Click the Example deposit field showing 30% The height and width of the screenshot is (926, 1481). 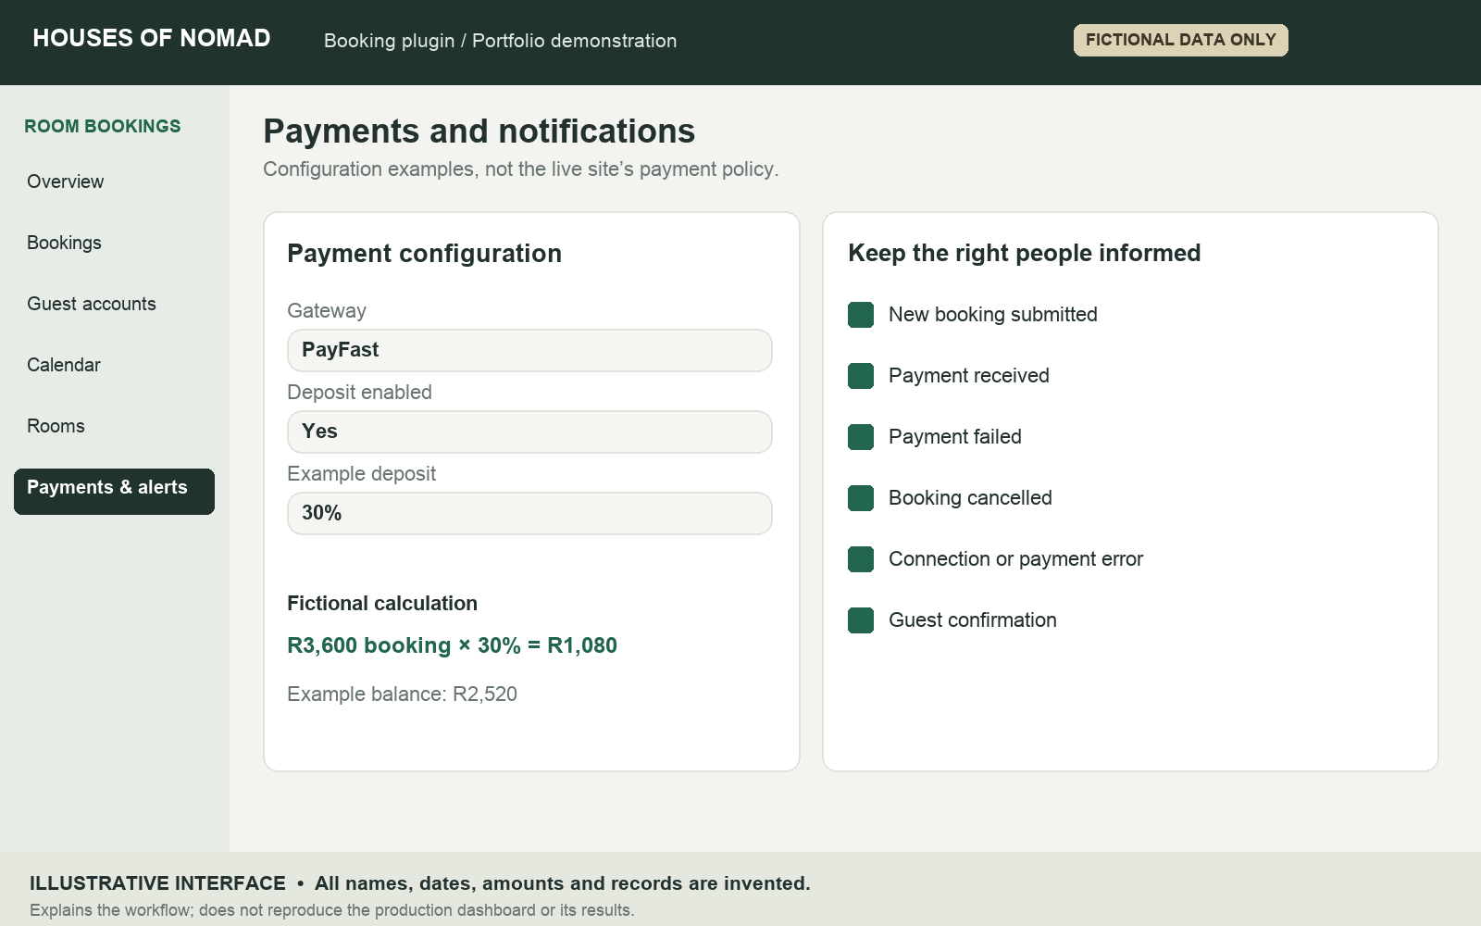click(529, 513)
